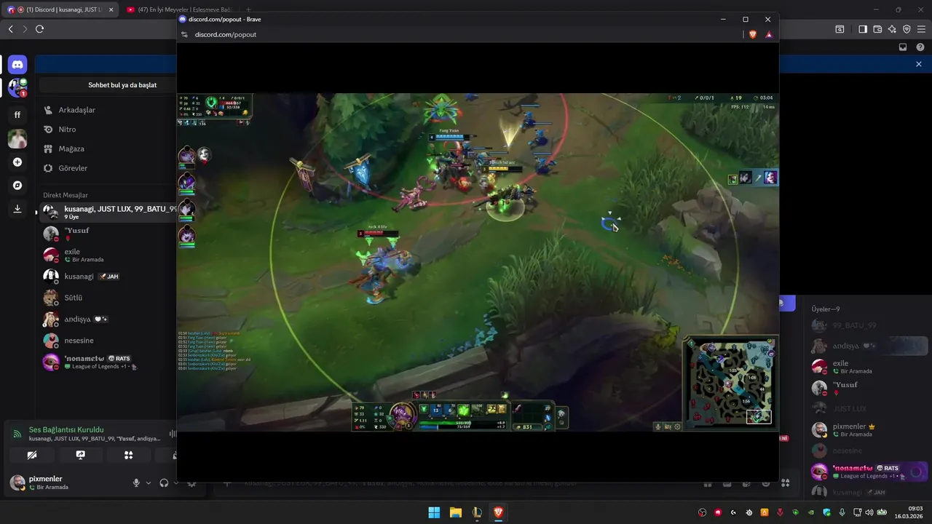Click the Brave Shields lion icon in popout
Viewport: 932px width, 524px height.
click(x=753, y=34)
